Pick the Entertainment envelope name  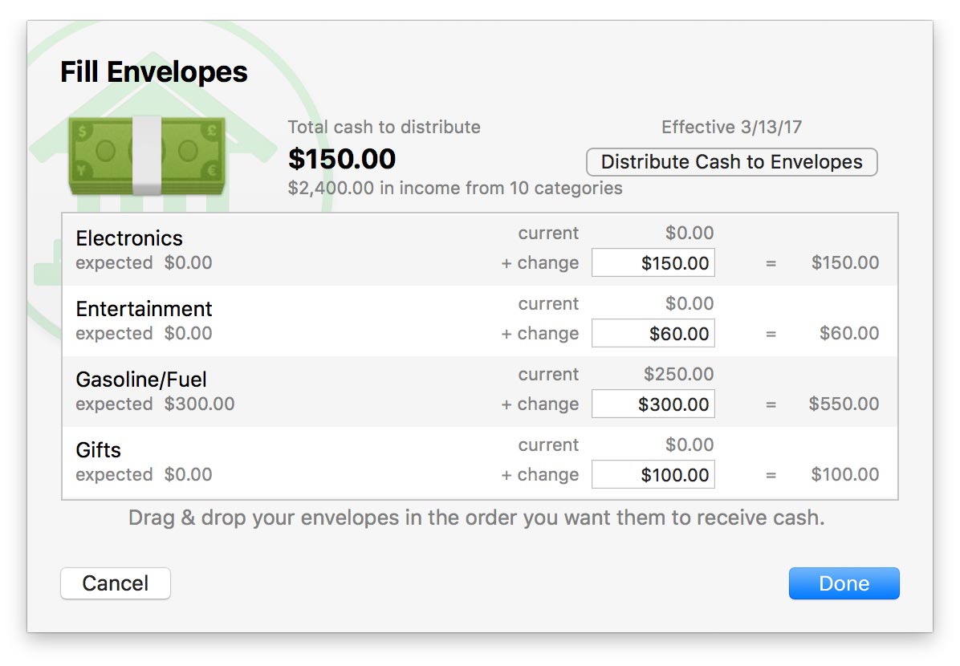click(x=144, y=309)
